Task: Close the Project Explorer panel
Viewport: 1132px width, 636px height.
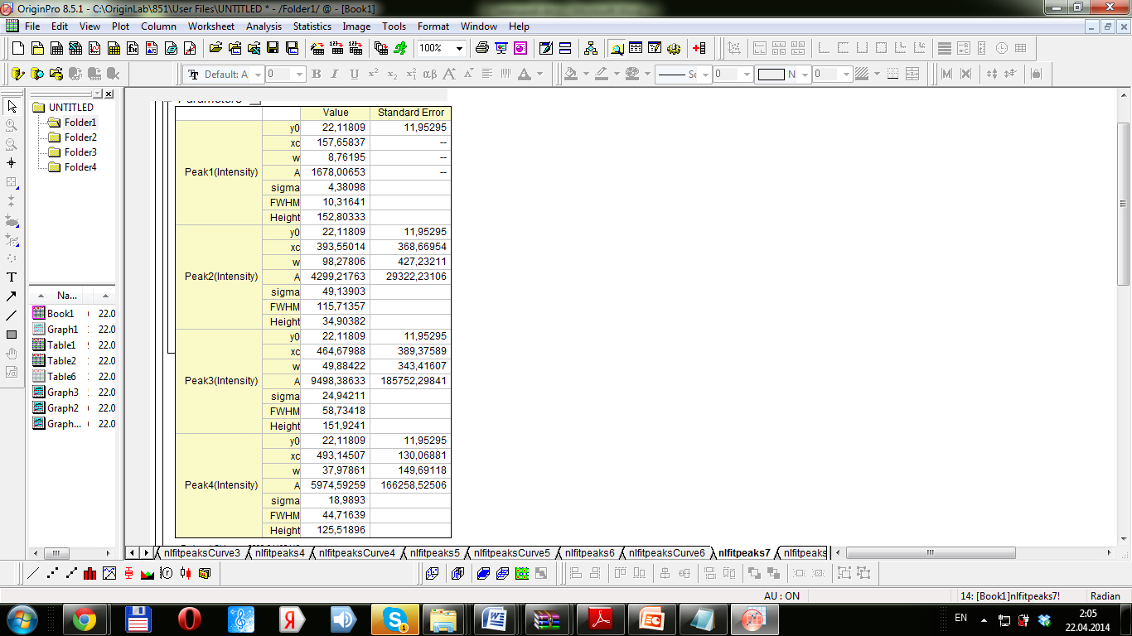Action: coord(109,94)
